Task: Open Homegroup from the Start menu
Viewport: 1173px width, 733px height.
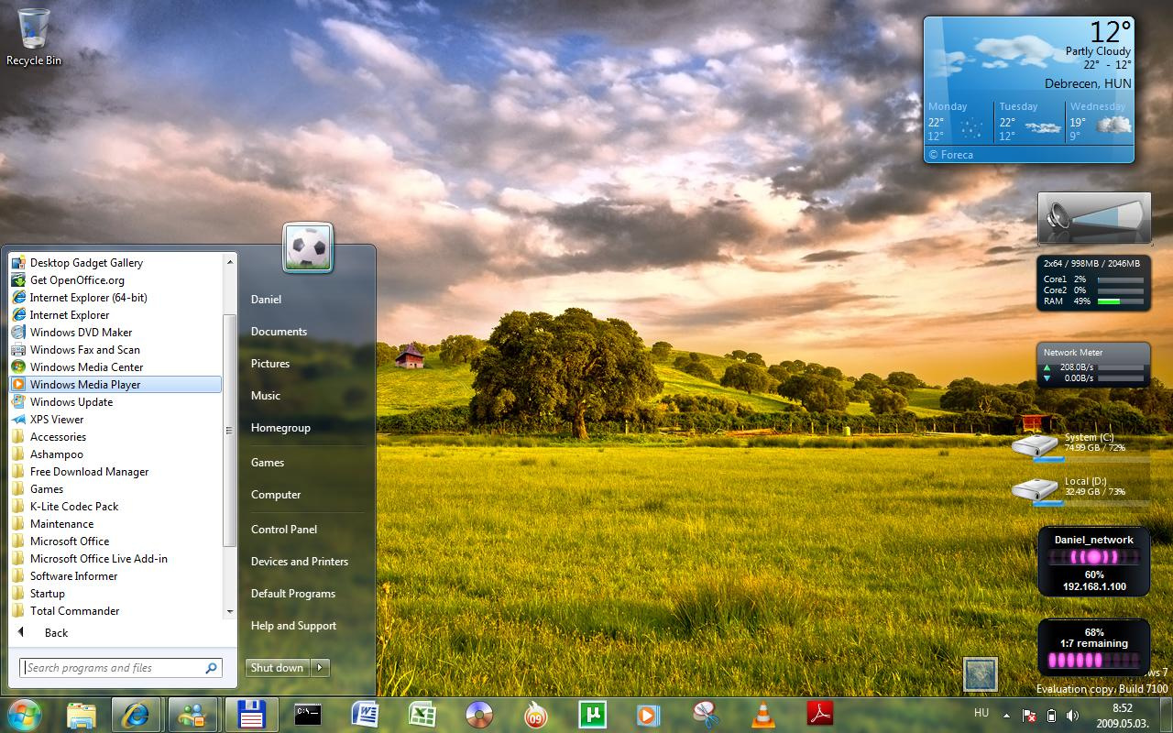Action: [x=280, y=428]
